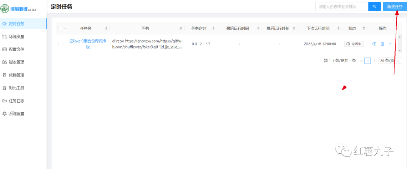Viewport: 407px width, 169px height.
Task: Click the Qinglong panel logo icon
Action: 4,9
